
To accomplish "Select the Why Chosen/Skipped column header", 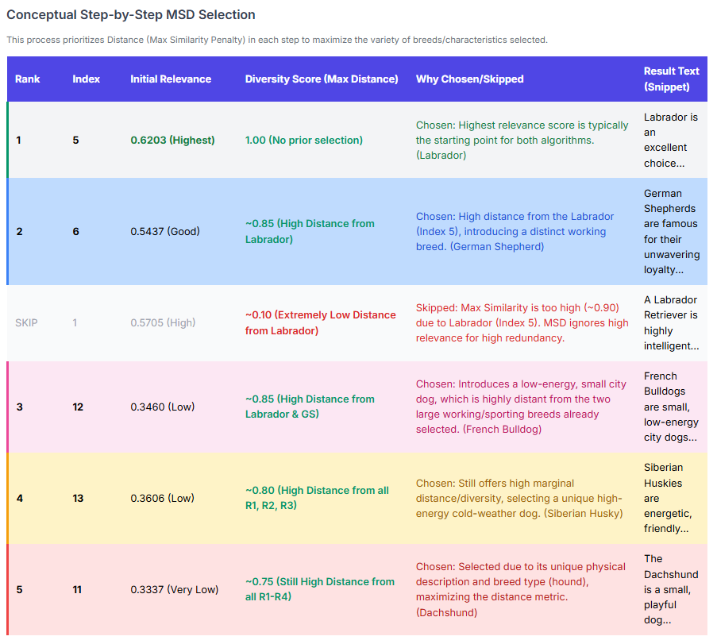I will (x=469, y=79).
